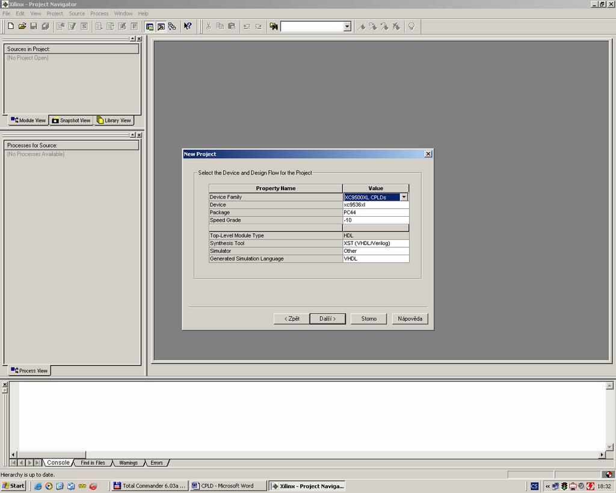
Task: Activate the context help arrow icon
Action: tap(188, 26)
